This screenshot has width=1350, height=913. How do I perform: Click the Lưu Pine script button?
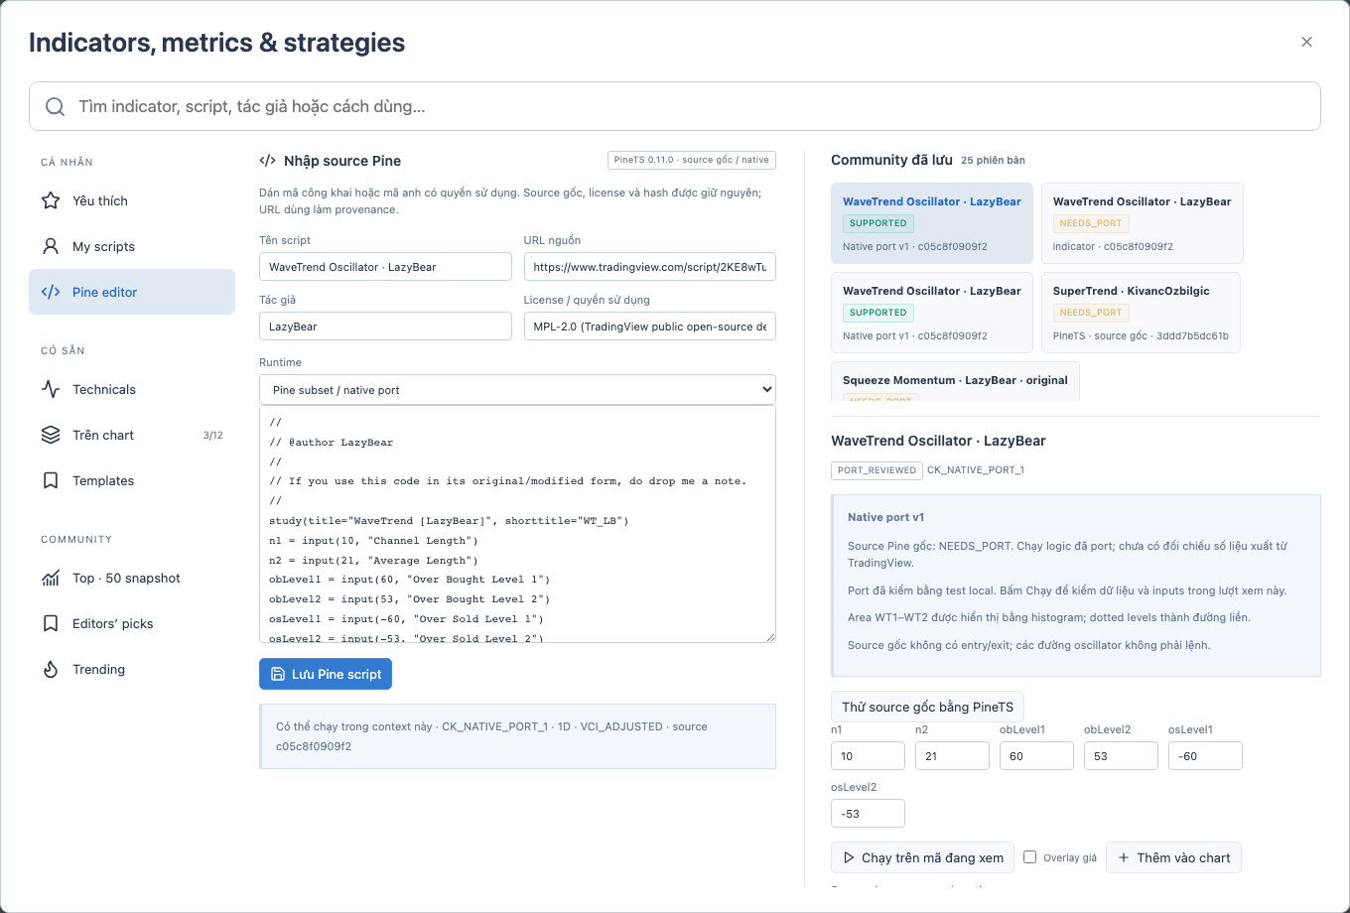pos(326,674)
